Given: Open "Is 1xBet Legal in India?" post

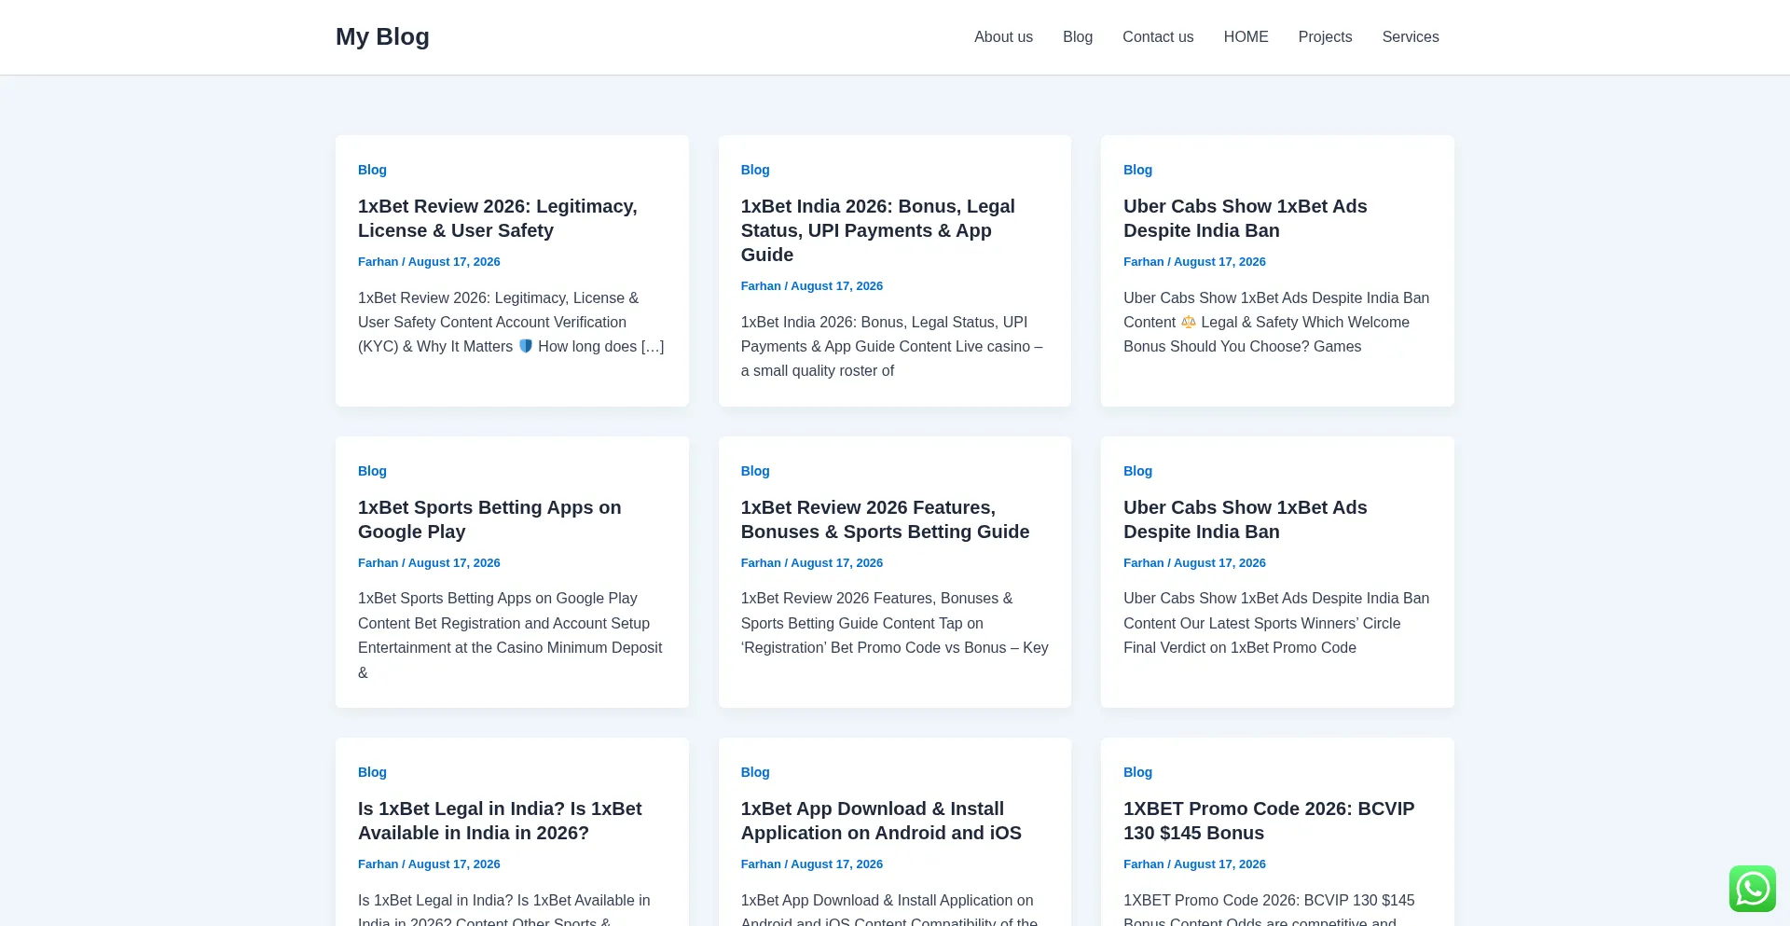Looking at the screenshot, I should point(500,821).
